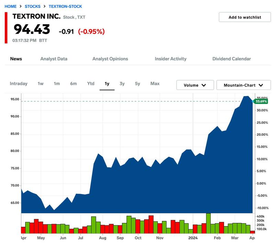This screenshot has height=244, width=275.
Task: Click the 2024 x-axis label
Action: coord(193,238)
